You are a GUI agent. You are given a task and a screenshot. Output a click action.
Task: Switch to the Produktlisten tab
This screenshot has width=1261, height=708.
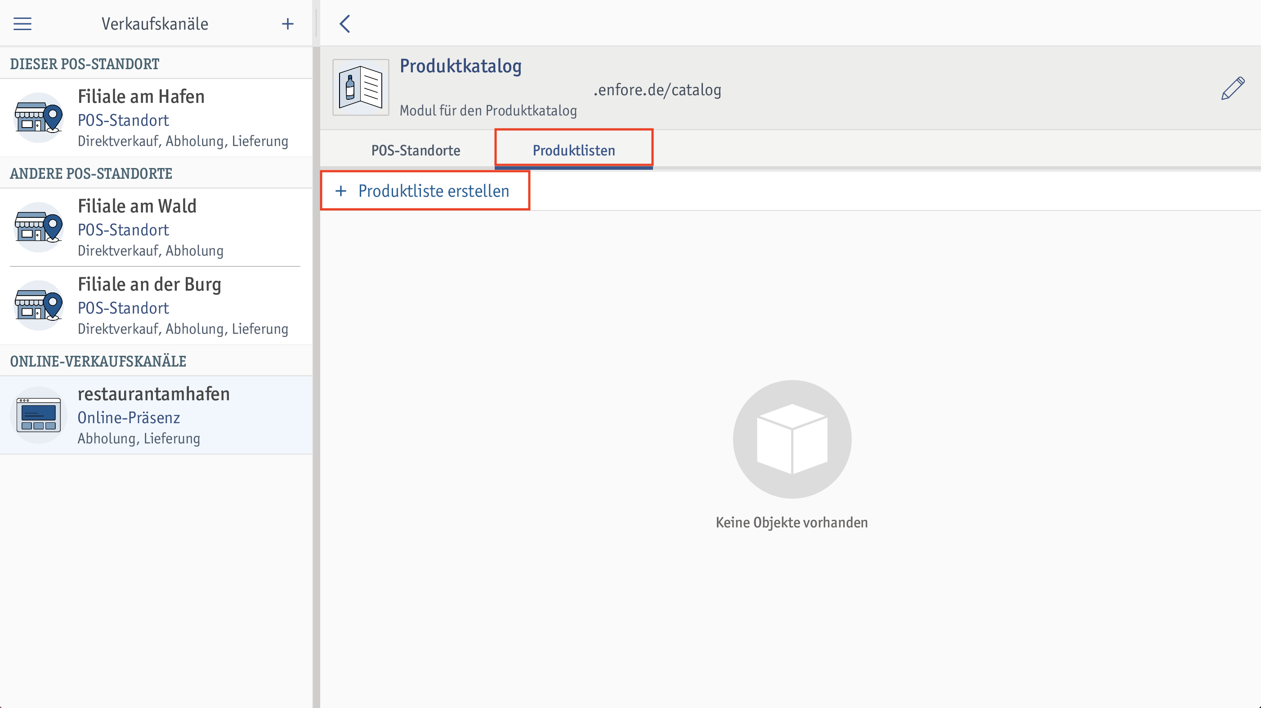(x=574, y=150)
